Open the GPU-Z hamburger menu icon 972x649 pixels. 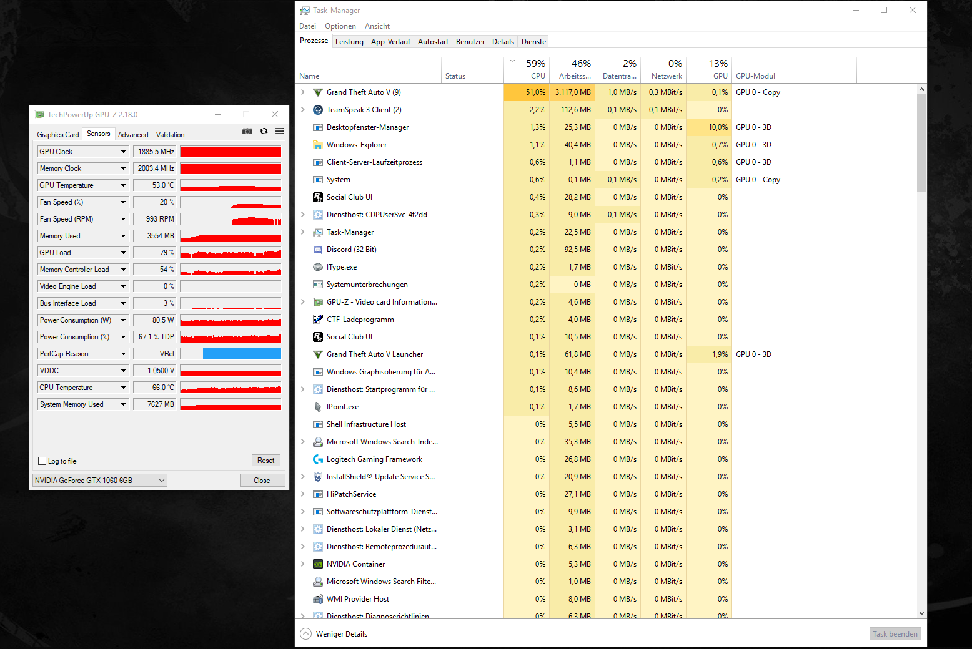[279, 131]
